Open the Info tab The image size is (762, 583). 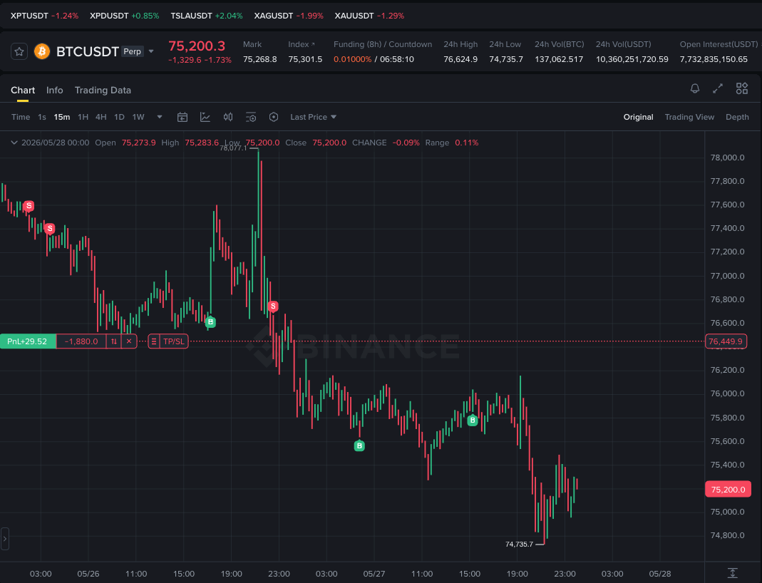click(54, 91)
